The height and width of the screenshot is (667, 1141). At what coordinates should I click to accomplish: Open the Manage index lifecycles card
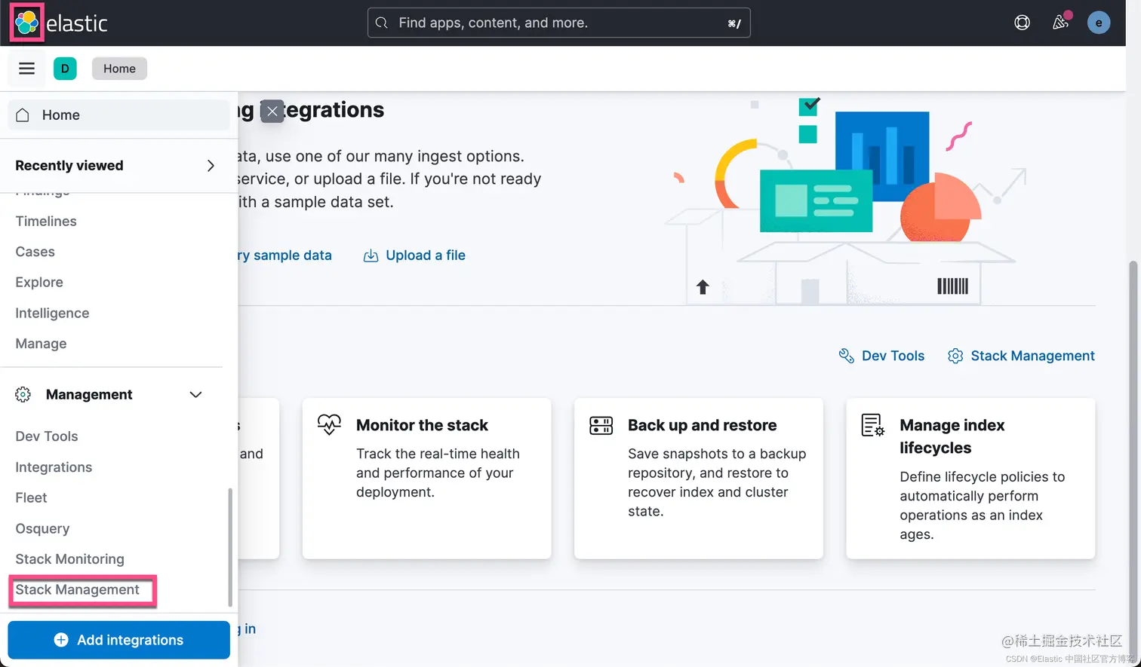pyautogui.click(x=970, y=479)
